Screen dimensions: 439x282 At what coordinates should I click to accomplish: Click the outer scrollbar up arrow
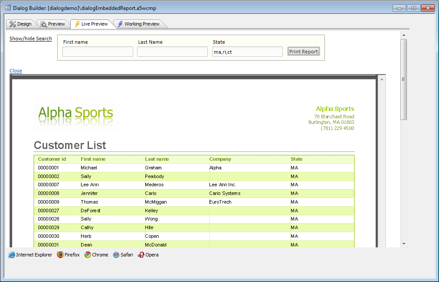404,35
